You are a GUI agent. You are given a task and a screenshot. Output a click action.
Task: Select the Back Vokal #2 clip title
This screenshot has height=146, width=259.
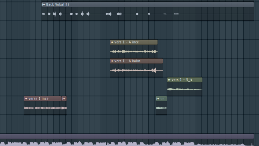58,5
